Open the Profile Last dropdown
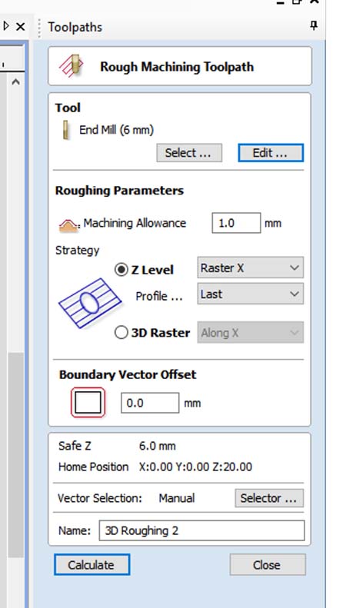This screenshot has width=346, height=608. click(x=250, y=294)
